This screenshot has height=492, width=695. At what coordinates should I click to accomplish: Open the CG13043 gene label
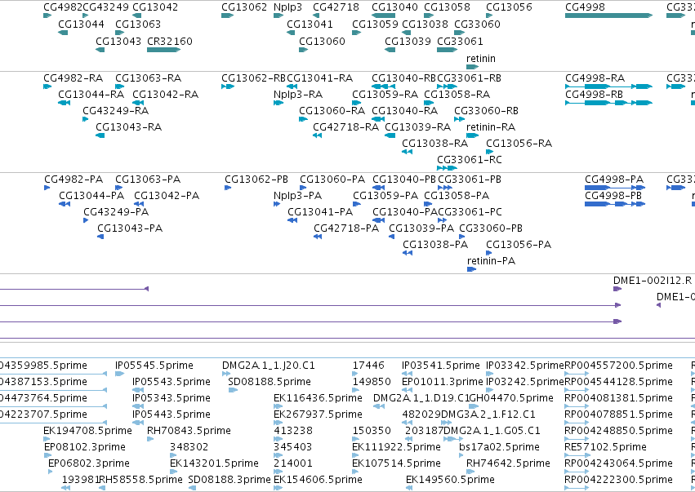[118, 41]
